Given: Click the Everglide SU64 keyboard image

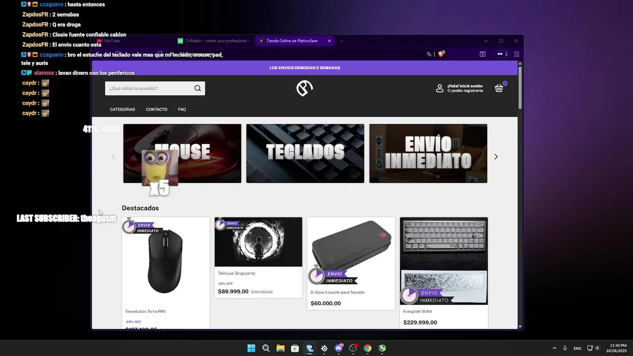Looking at the screenshot, I should click(x=444, y=261).
